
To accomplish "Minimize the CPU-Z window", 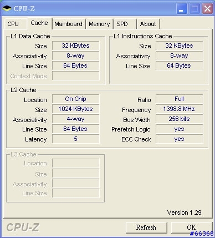I will [182, 9].
